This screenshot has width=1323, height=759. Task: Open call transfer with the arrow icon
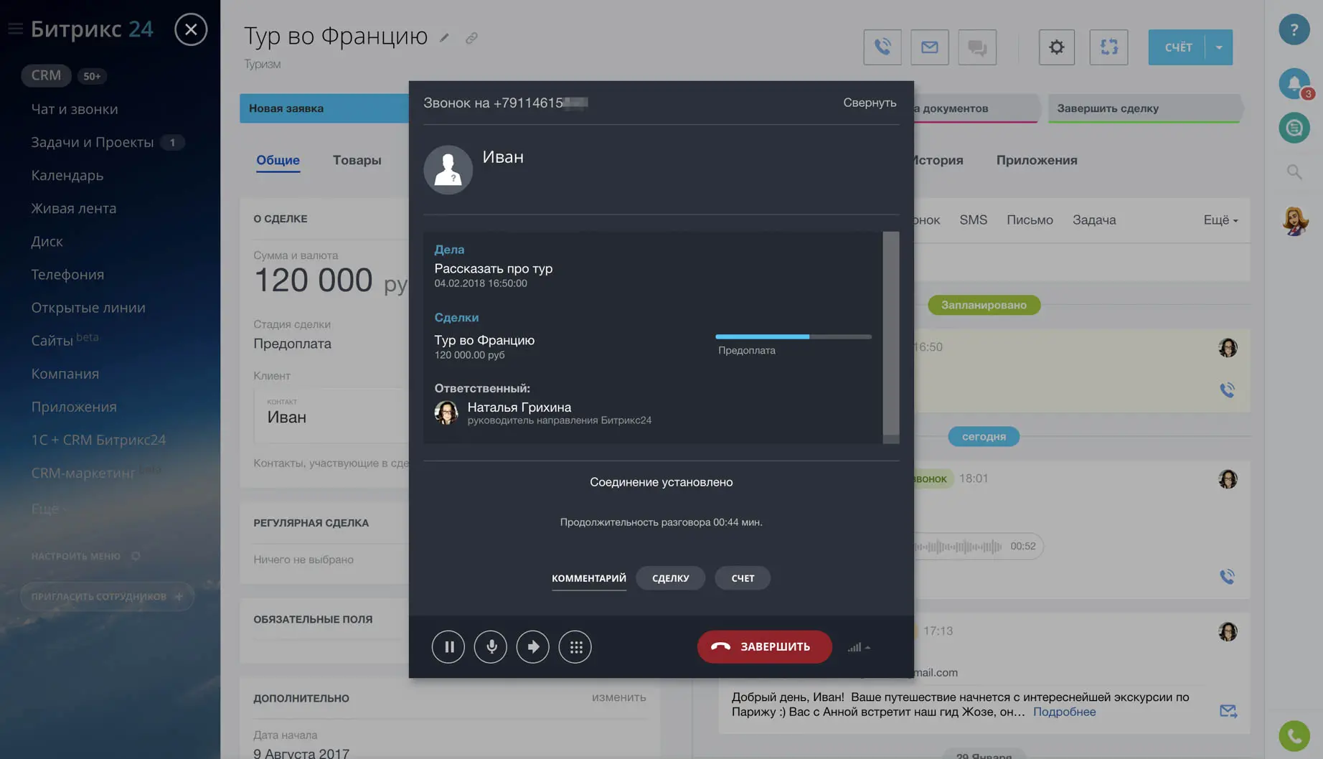coord(533,647)
